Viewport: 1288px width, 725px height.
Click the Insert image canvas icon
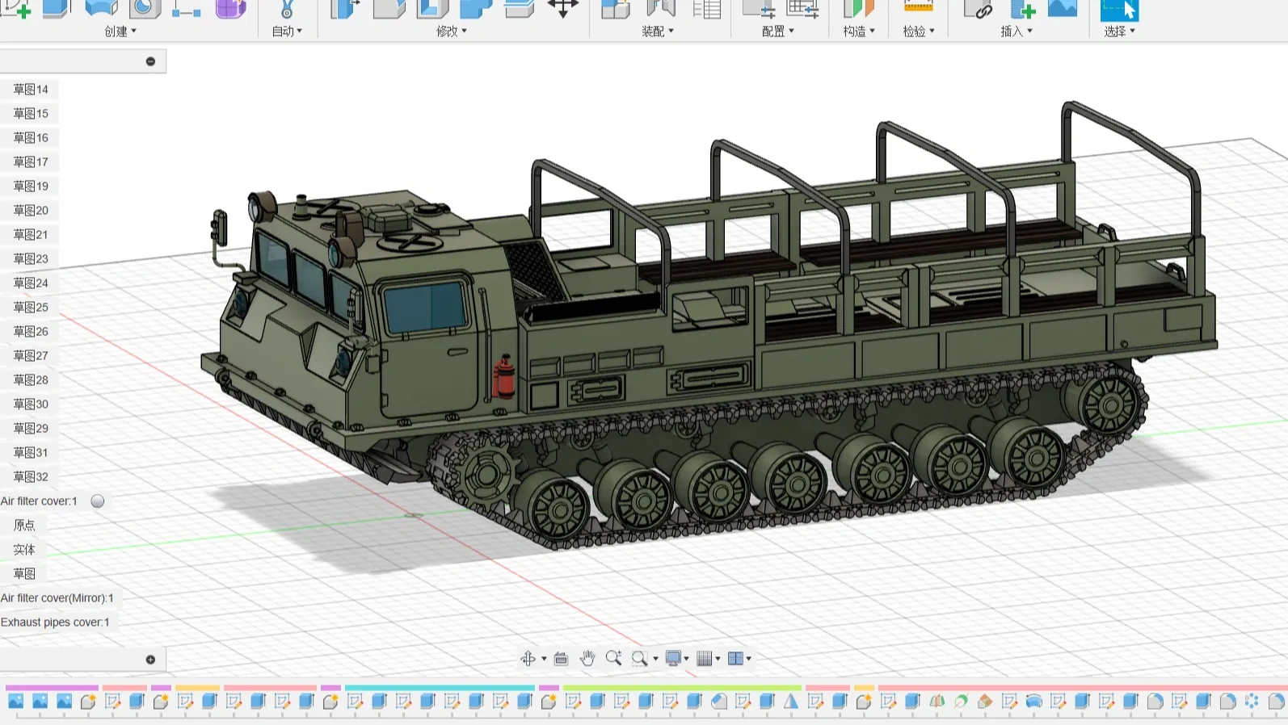(x=1063, y=9)
